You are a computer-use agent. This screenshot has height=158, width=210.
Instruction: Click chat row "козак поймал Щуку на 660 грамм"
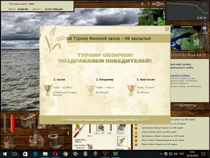[159, 132]
